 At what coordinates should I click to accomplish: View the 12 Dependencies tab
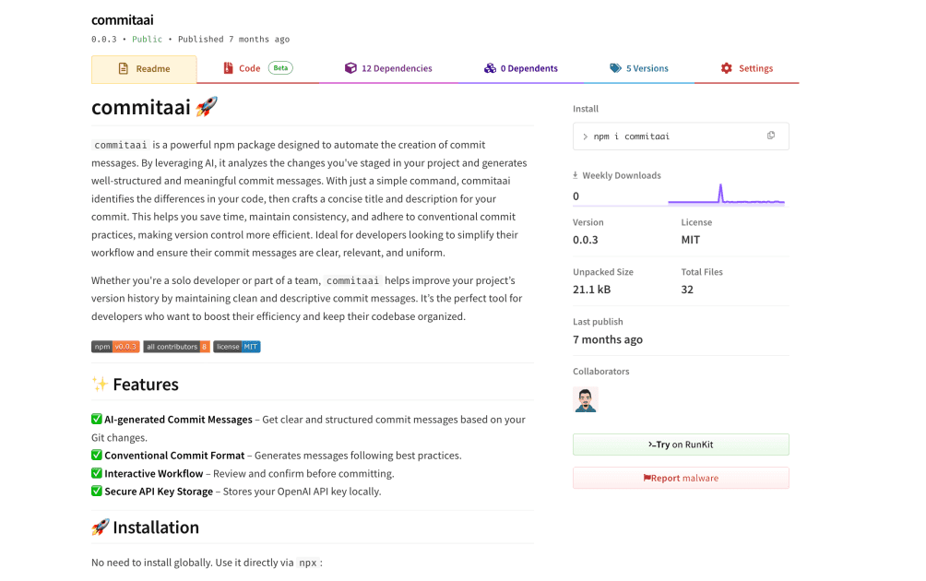tap(388, 68)
